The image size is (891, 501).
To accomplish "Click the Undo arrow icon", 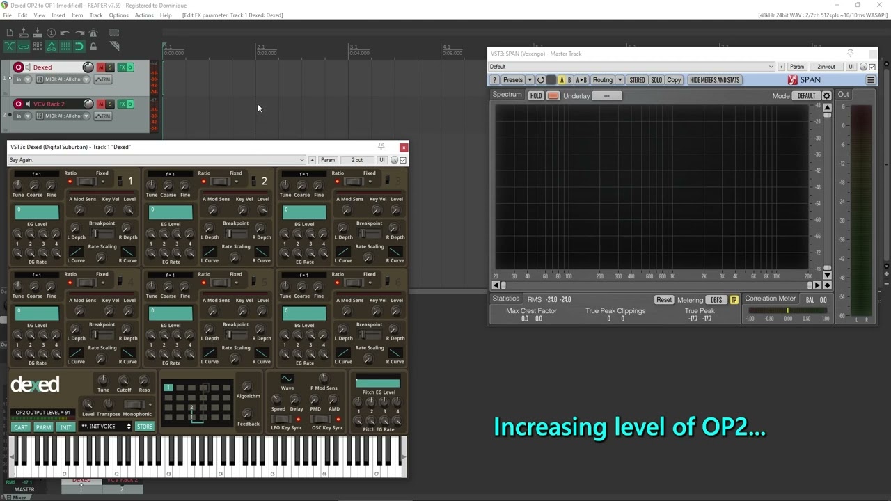I will 65,33.
